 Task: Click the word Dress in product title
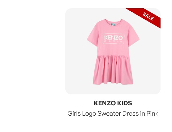pos(130,113)
